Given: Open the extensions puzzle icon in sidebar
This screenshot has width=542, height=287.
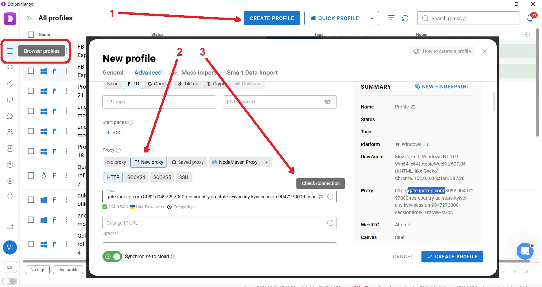Looking at the screenshot, I should [x=10, y=116].
